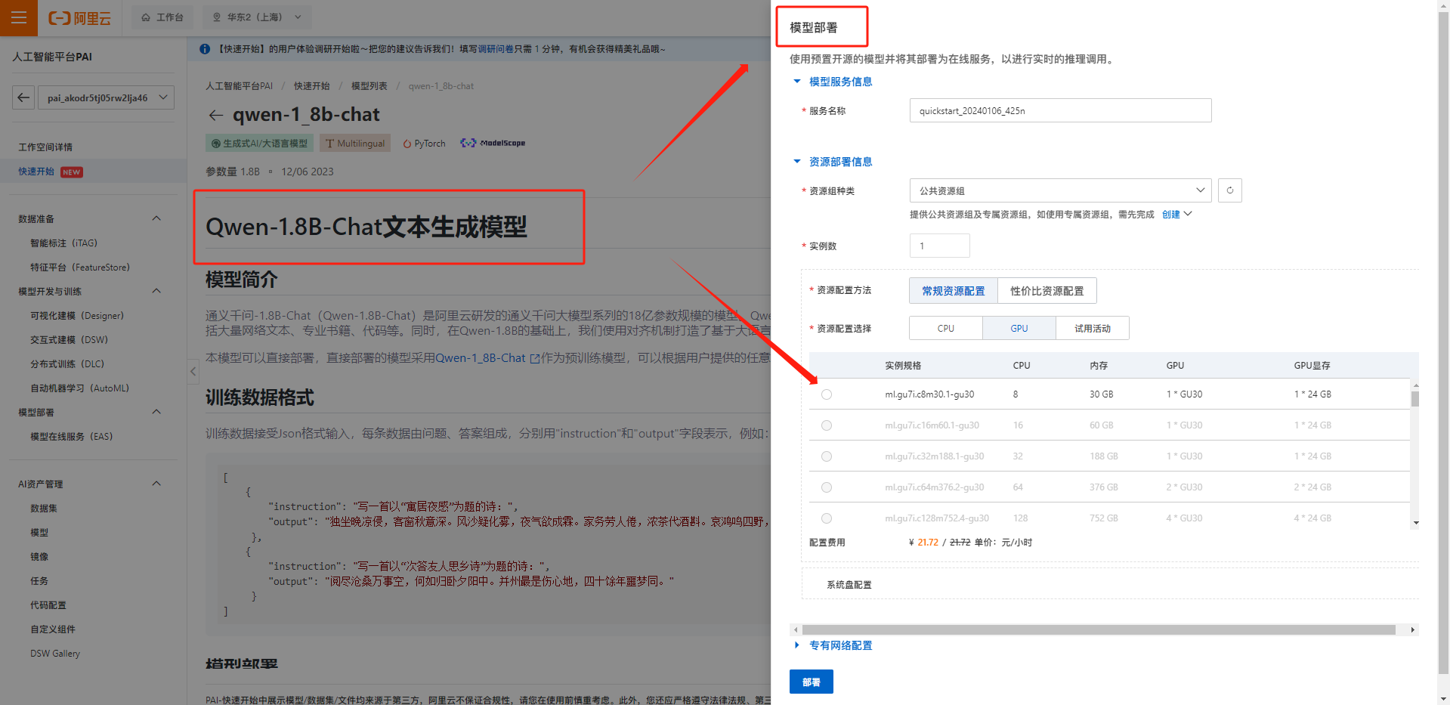Select instance ml.gu7i.c128m752.4-gu30 radio
Screen dimensions: 1450x705
[827, 518]
